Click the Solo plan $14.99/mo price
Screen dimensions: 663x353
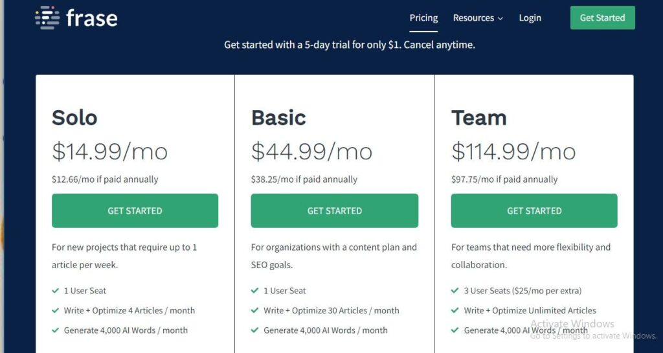[x=109, y=152]
